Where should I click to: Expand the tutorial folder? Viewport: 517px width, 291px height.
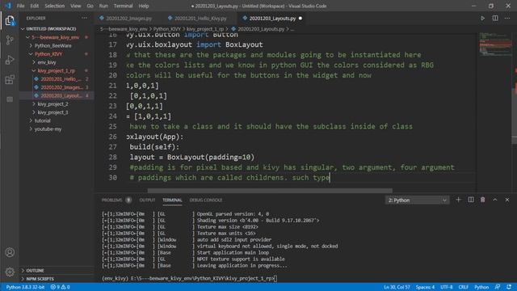click(57, 120)
